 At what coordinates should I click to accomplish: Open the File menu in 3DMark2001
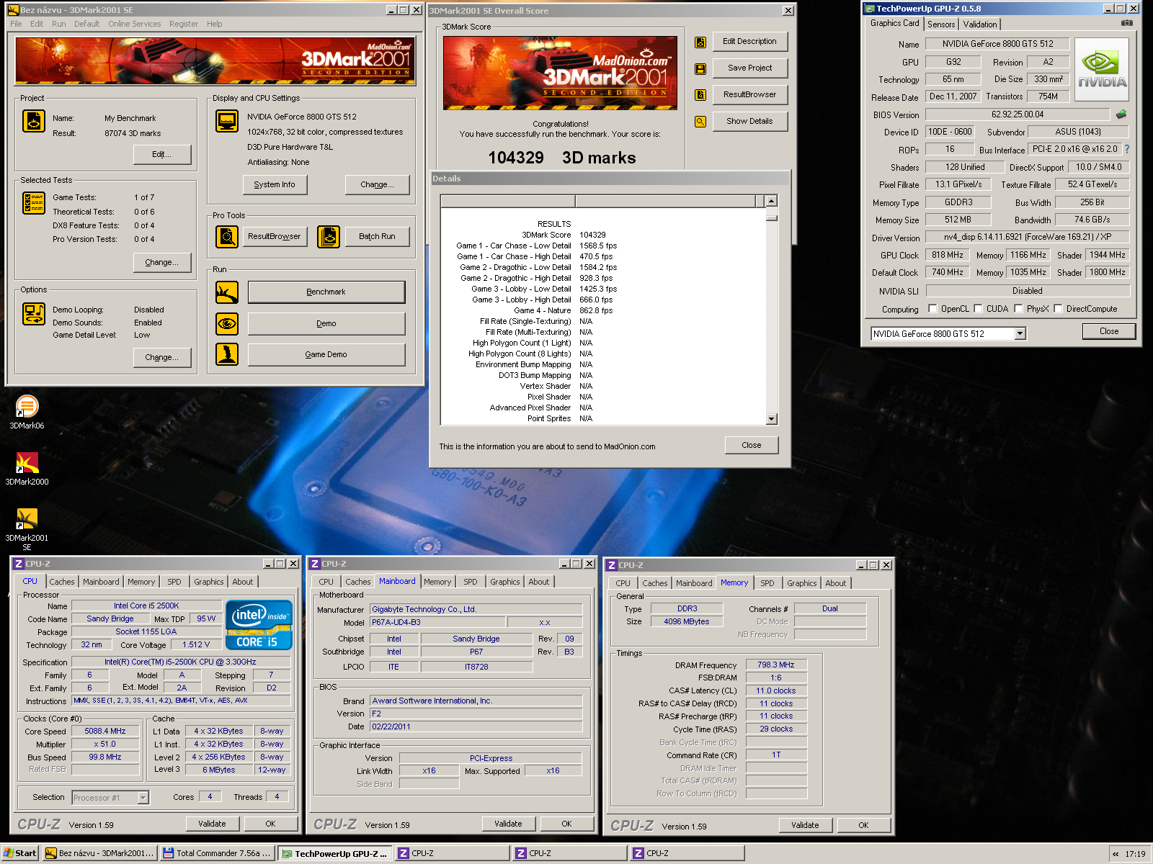coord(16,24)
